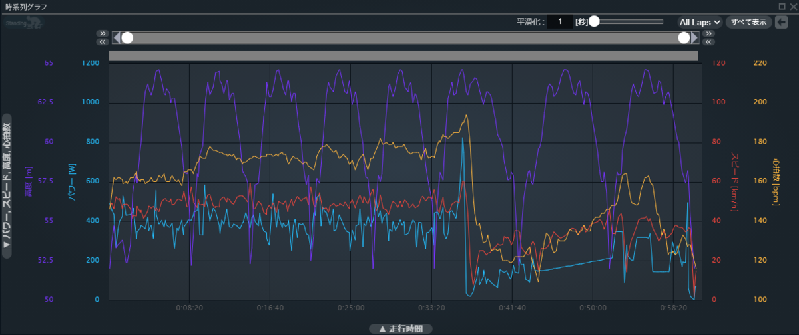Screen dimensions: 799x335
Task: Click the 0:58:20 time axis label
Action: (673, 308)
